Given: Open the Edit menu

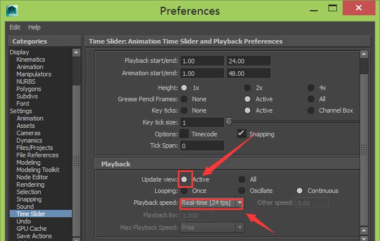Looking at the screenshot, I should point(15,27).
